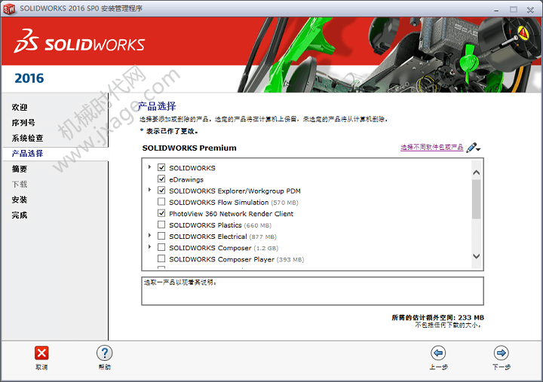Select the 安装 step in sidebar

tap(20, 200)
